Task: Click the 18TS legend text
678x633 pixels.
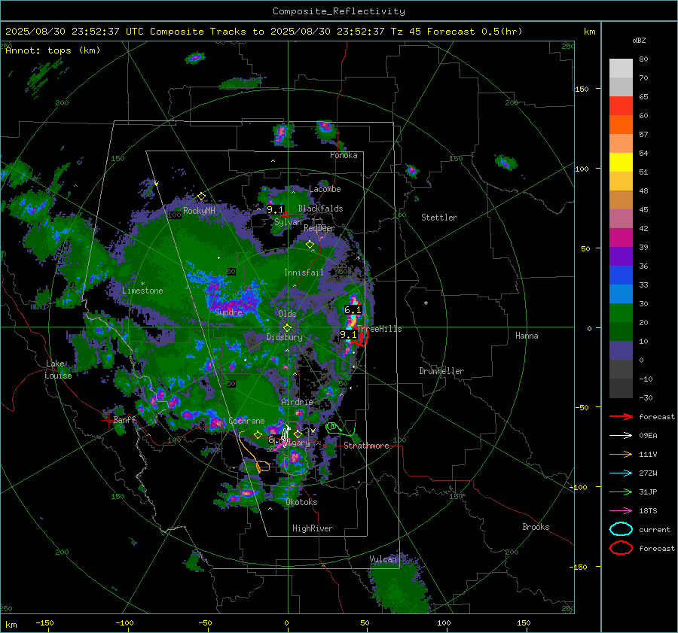Action: tap(648, 511)
